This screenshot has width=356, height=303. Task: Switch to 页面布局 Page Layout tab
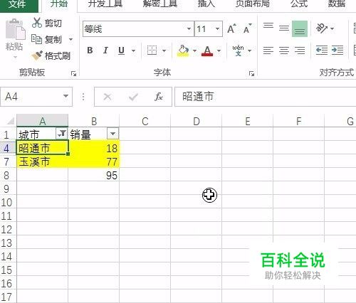pos(252,4)
